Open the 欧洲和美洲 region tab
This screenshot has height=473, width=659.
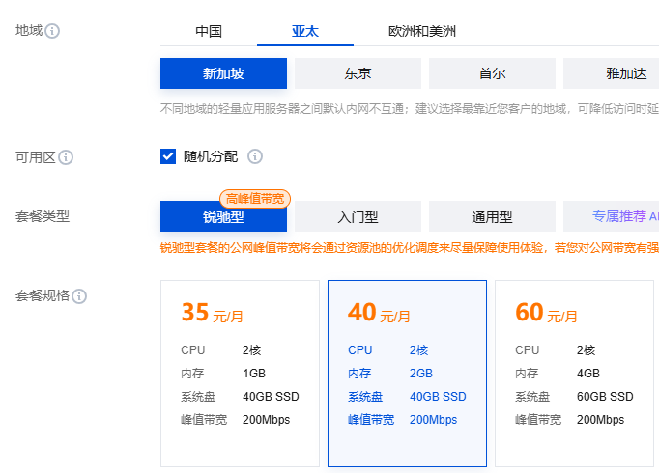point(422,32)
